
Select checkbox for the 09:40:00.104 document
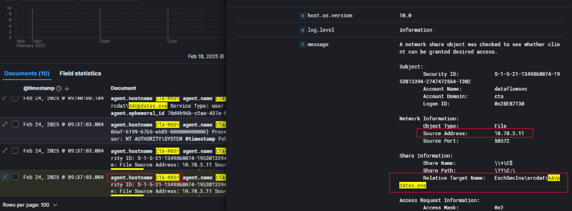pyautogui.click(x=15, y=98)
